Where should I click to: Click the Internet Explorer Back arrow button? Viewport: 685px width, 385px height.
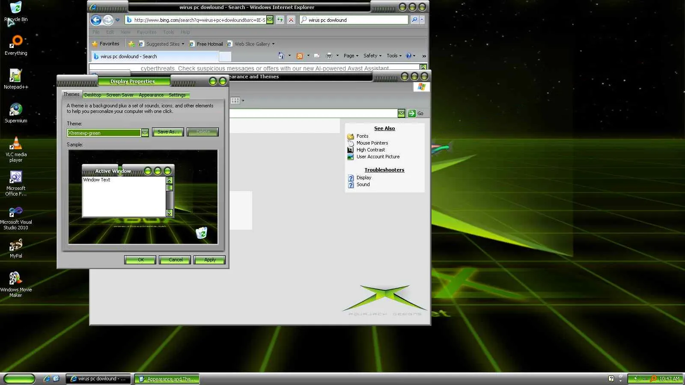(96, 20)
